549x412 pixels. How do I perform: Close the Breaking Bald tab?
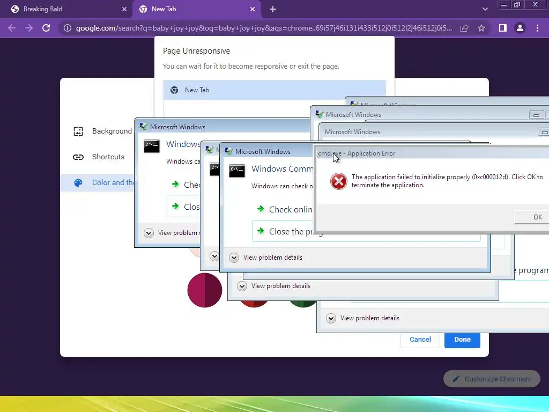click(124, 9)
